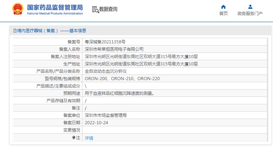Click 国家药品监督管理局 site title
Screen dimensions: 273x148
(x=55, y=7)
